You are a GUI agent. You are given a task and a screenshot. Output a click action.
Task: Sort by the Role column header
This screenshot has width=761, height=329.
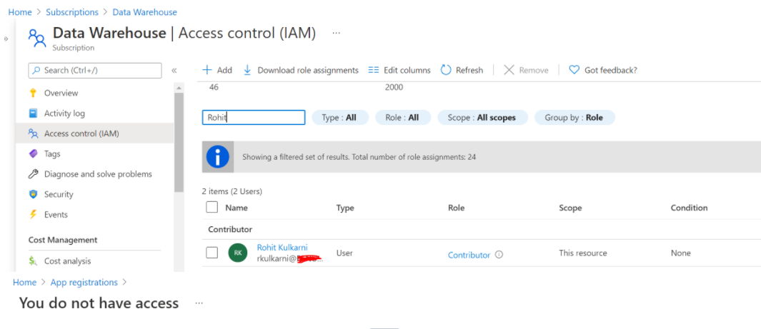tap(456, 208)
